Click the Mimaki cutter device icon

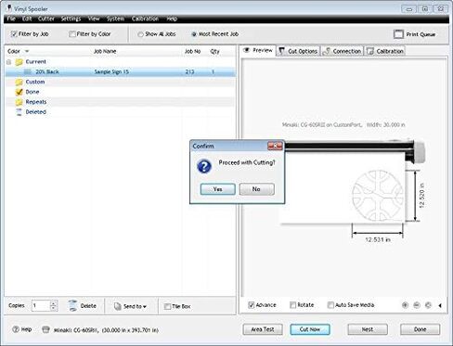pyautogui.click(x=45, y=329)
